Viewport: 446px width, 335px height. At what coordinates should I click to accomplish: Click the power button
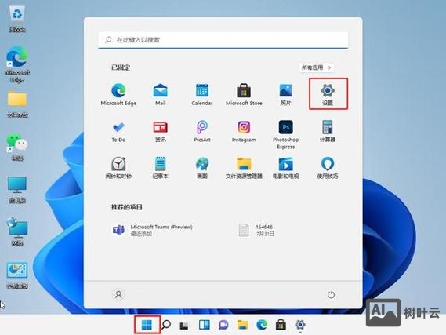331,294
